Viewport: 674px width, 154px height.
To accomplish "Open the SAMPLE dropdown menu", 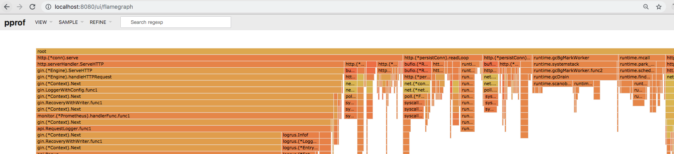I will pyautogui.click(x=71, y=22).
